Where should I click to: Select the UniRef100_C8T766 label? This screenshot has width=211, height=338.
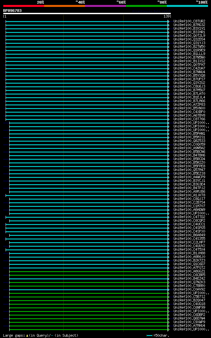click(x=190, y=119)
